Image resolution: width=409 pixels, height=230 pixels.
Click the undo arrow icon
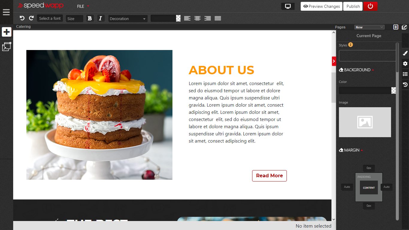pyautogui.click(x=22, y=18)
